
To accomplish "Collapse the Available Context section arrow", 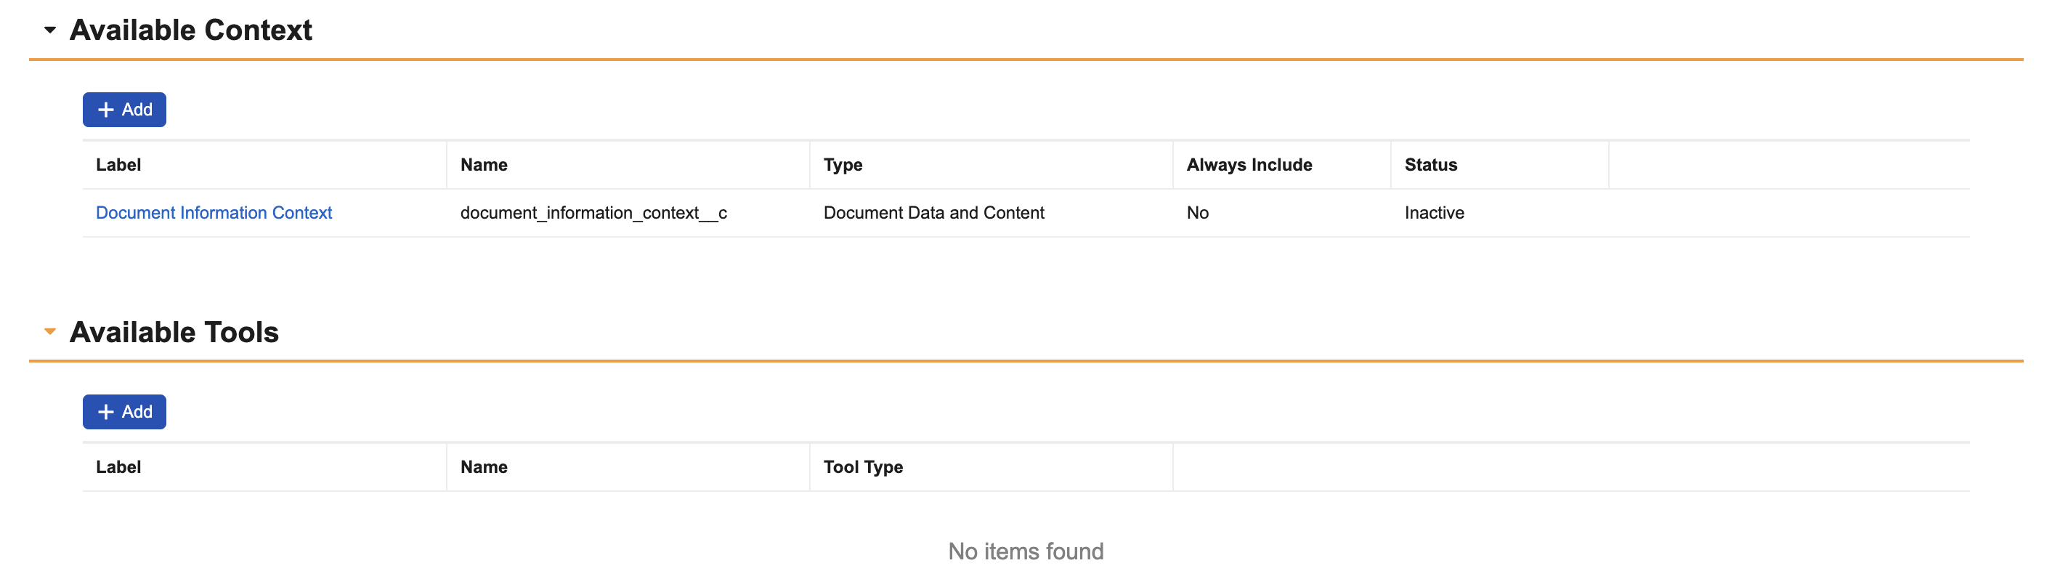I will [x=49, y=31].
